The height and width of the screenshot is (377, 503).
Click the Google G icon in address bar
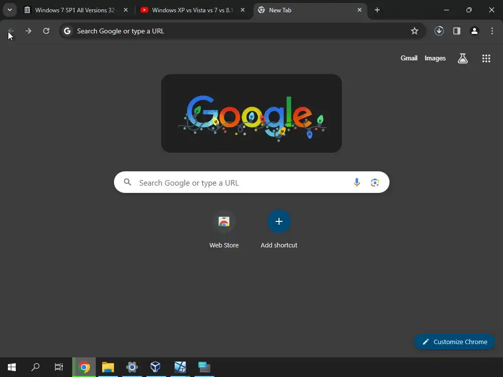point(67,31)
